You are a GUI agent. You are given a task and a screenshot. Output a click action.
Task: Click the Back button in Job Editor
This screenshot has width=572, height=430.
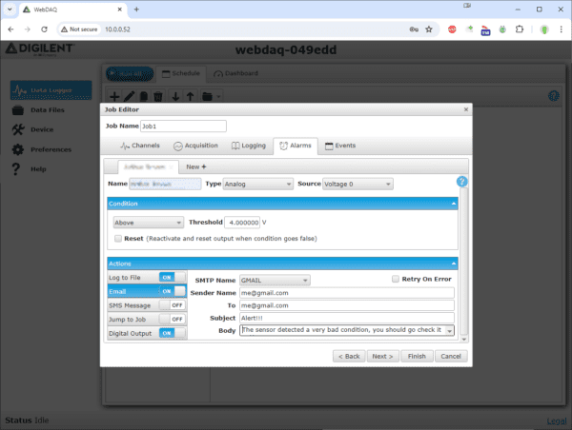(348, 356)
